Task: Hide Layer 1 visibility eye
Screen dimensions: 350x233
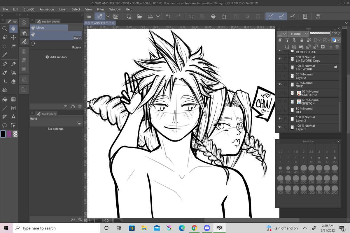Action: click(280, 127)
